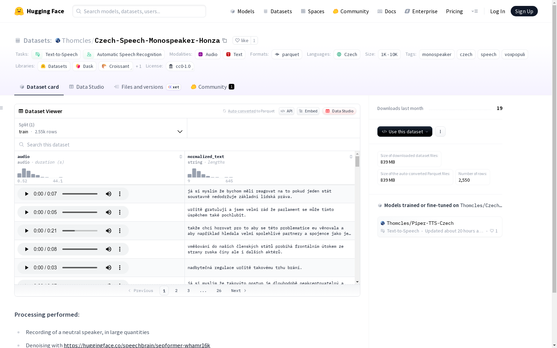Open Spaces in the top navigation
The image size is (557, 348).
point(313,11)
